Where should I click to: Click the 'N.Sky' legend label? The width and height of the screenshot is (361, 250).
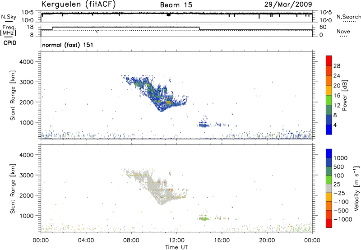click(x=9, y=17)
